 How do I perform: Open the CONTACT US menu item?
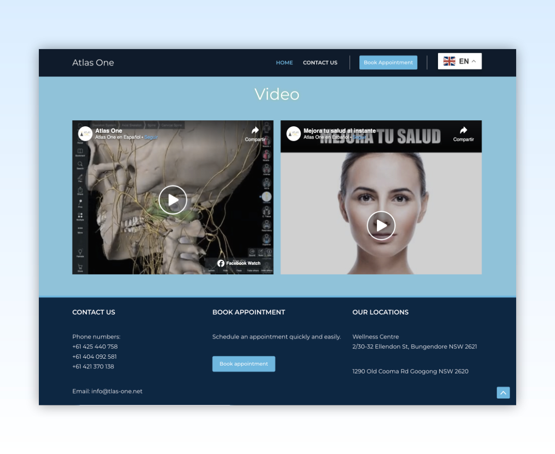320,62
